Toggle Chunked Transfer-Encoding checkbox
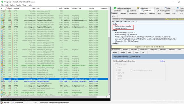 [115, 61]
